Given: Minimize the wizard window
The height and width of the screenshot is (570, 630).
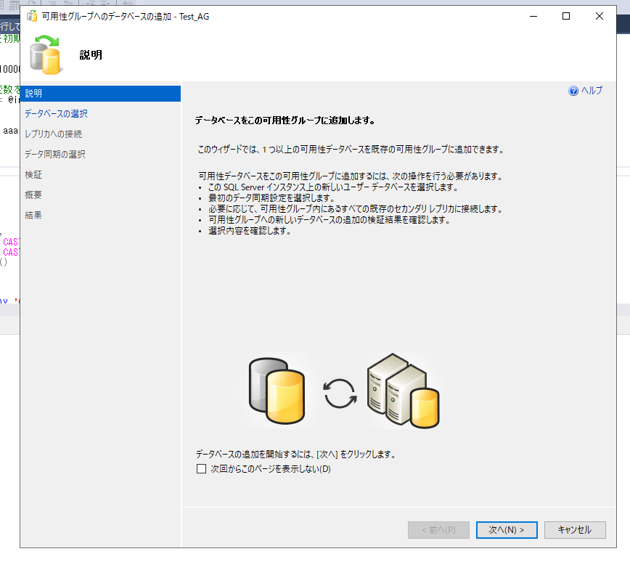Looking at the screenshot, I should coord(533,17).
